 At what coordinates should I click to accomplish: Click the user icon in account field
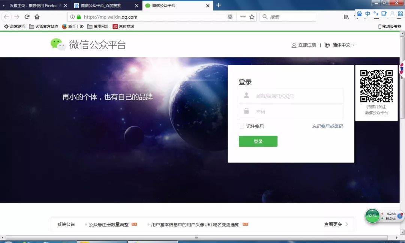[246, 95]
